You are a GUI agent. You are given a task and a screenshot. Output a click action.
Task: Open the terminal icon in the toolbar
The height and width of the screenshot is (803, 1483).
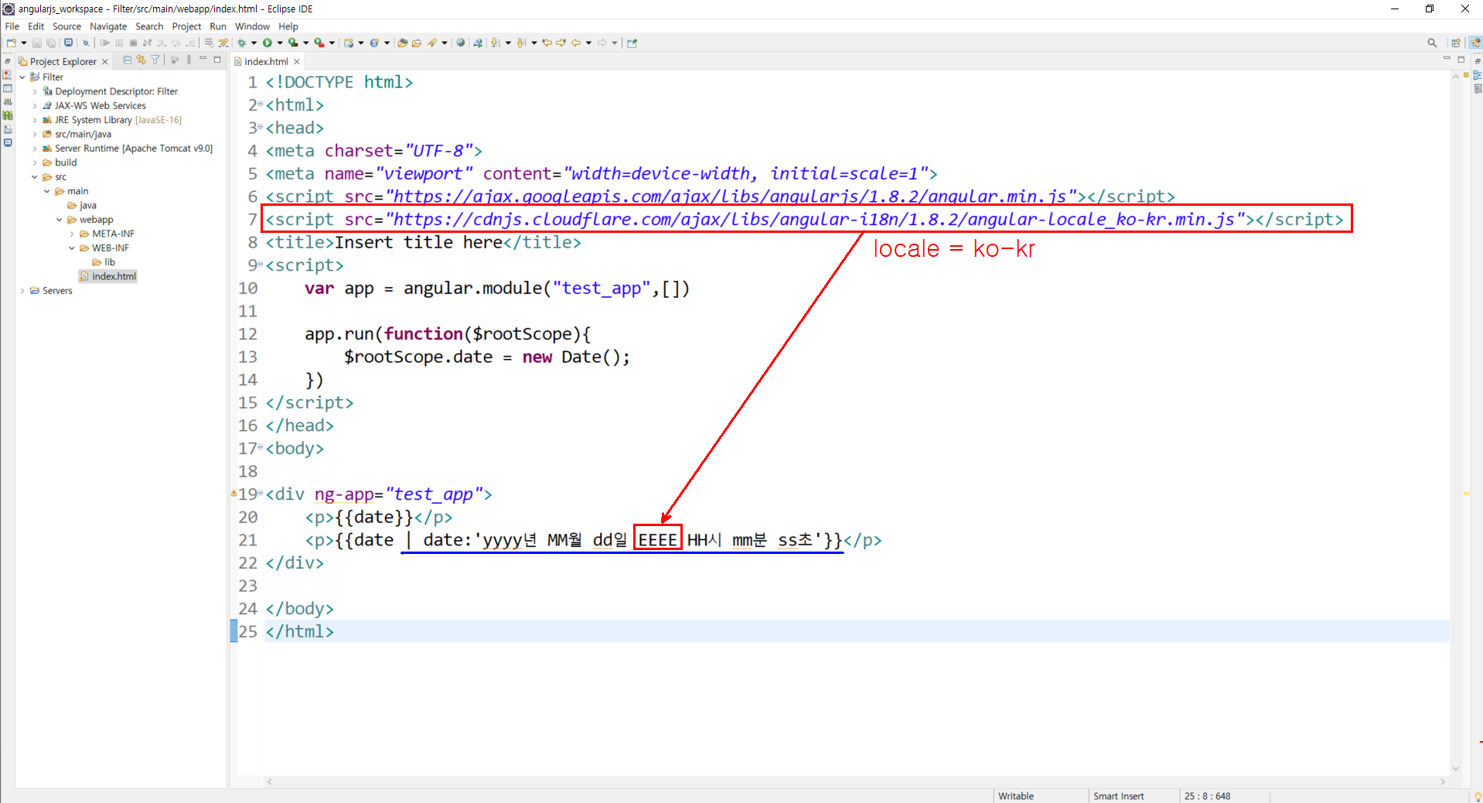69,43
